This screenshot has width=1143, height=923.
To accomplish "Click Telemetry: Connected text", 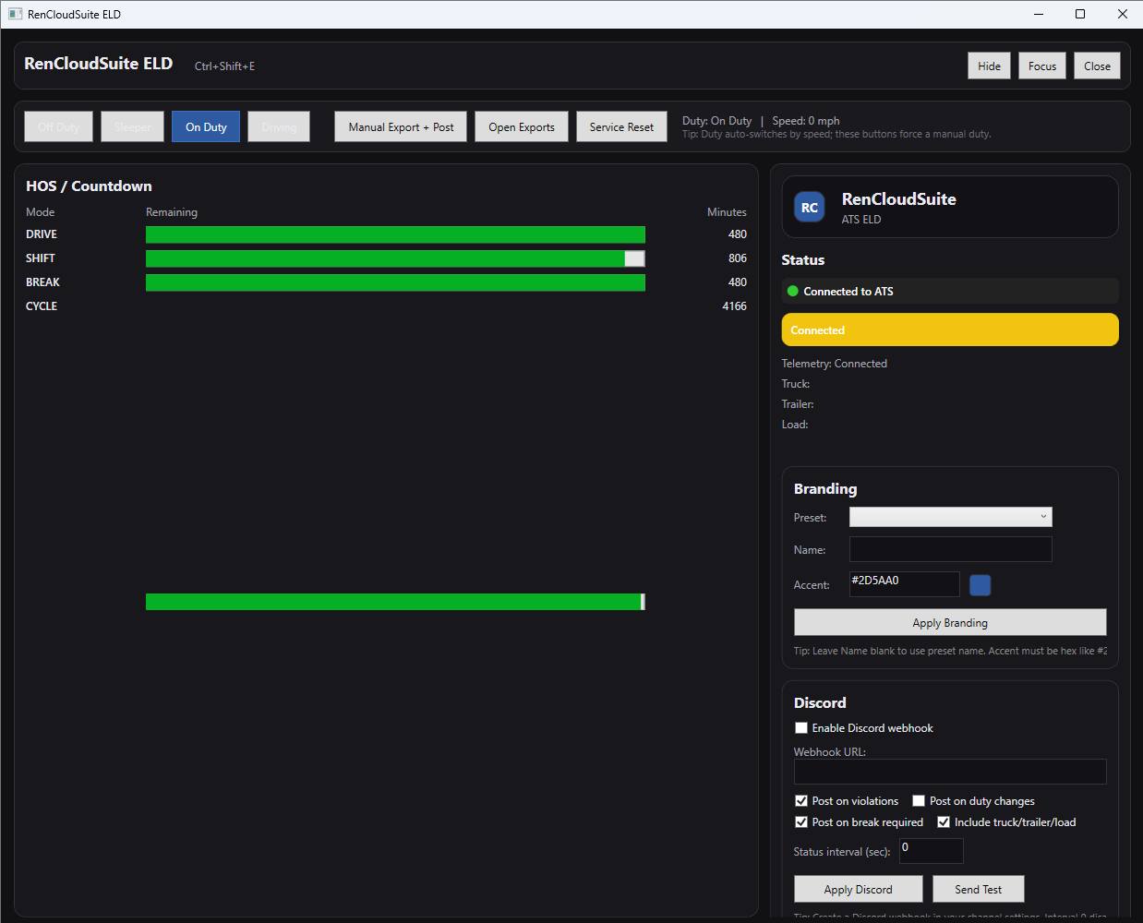I will click(834, 364).
